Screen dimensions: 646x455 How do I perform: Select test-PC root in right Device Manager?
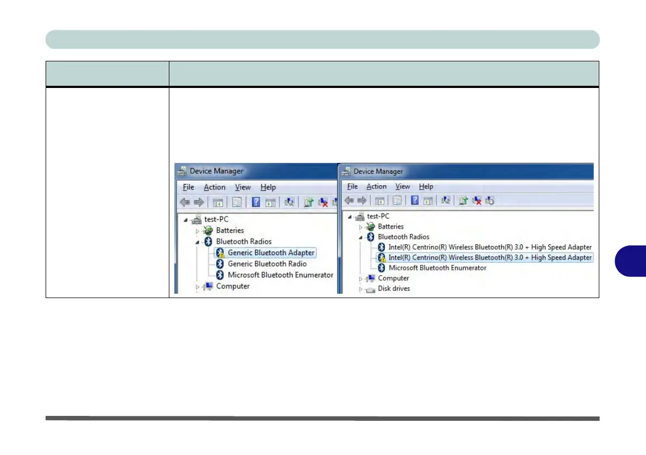(x=378, y=216)
